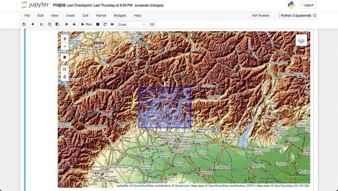Click the Milano label on the map

tap(174, 144)
